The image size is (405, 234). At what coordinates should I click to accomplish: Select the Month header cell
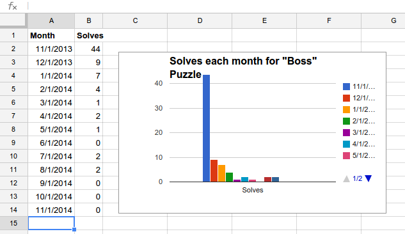click(51, 35)
